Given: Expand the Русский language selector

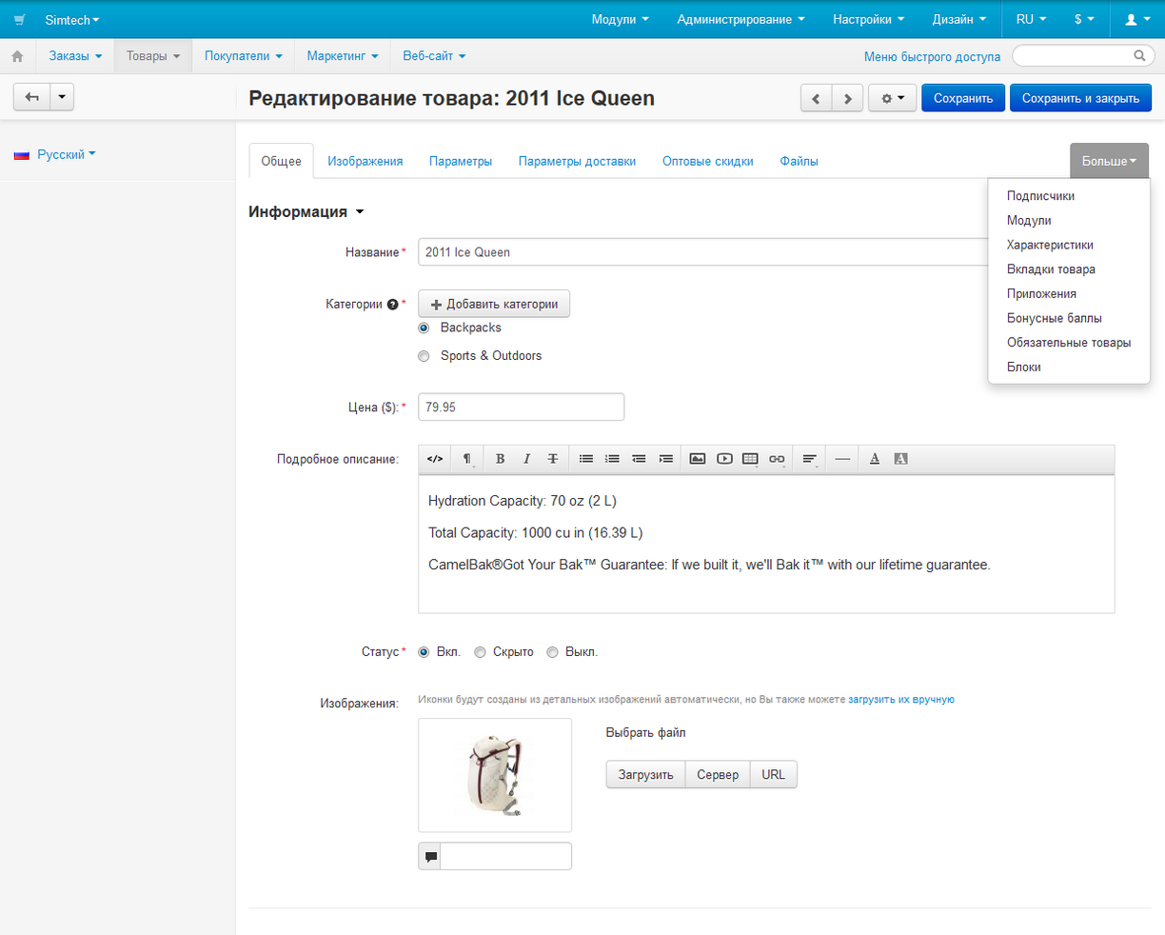Looking at the screenshot, I should click(x=61, y=154).
